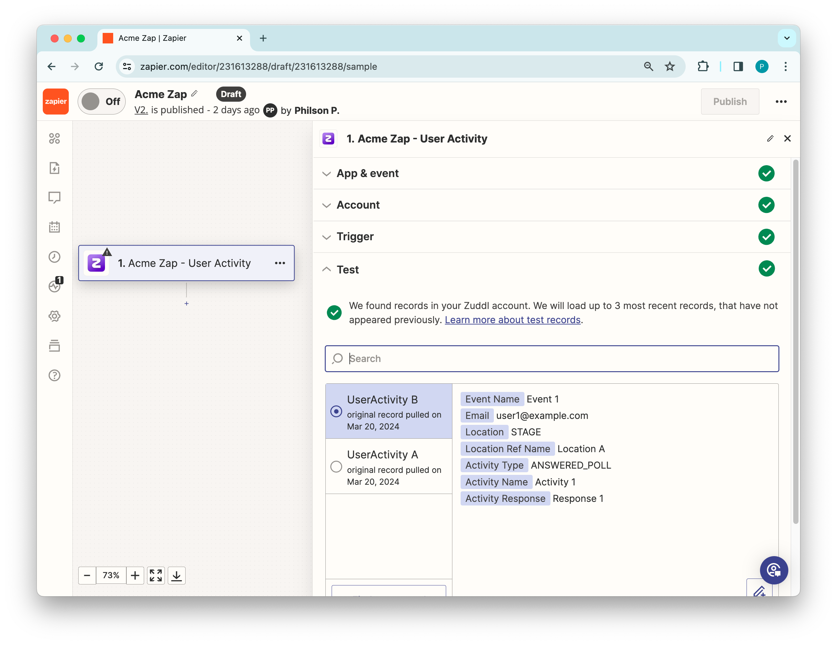Expand the Account section
837x645 pixels.
click(358, 205)
